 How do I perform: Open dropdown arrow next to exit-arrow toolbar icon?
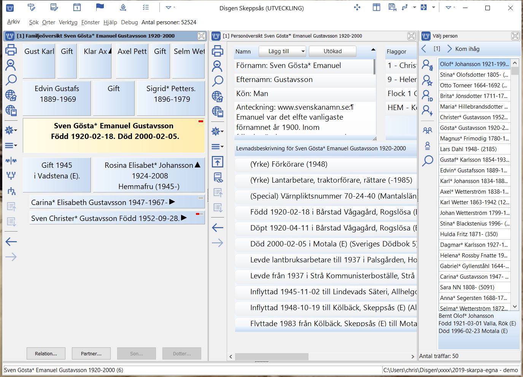click(x=433, y=7)
